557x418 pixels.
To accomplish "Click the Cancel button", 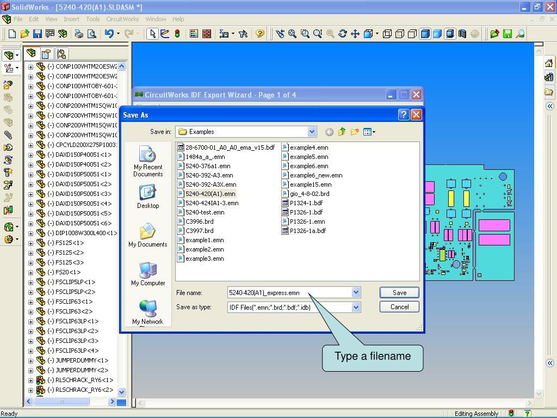I will [399, 307].
